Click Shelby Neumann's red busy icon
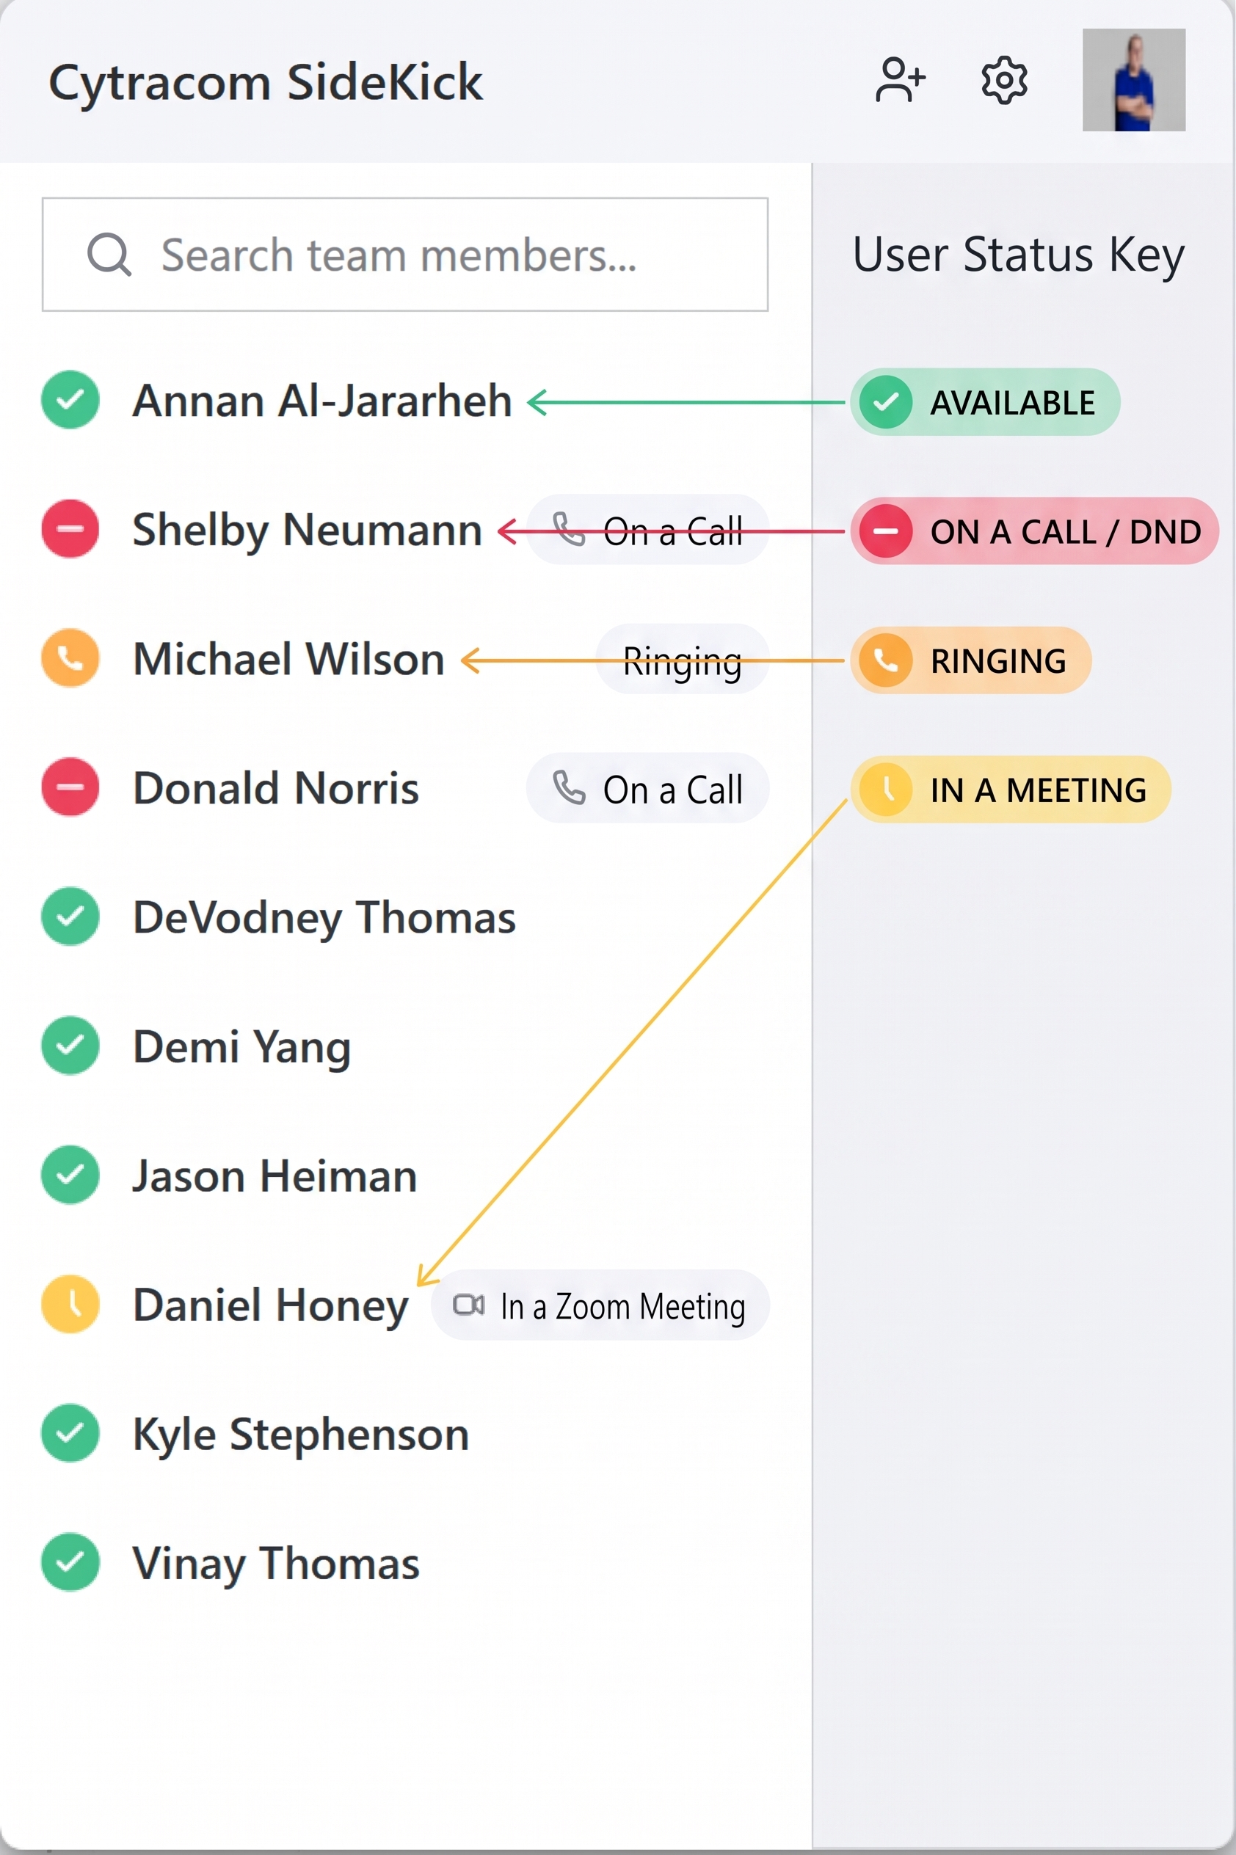 pos(70,529)
